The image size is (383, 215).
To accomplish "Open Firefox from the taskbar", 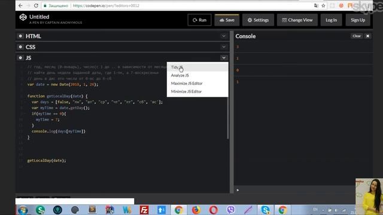I will 196,210.
